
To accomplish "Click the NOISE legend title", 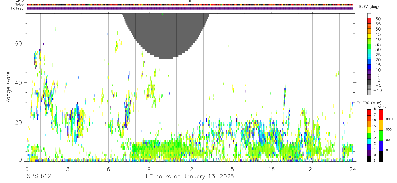I will tap(383, 107).
